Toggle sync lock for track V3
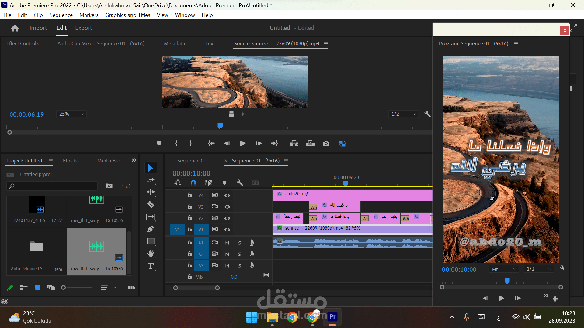 215,207
